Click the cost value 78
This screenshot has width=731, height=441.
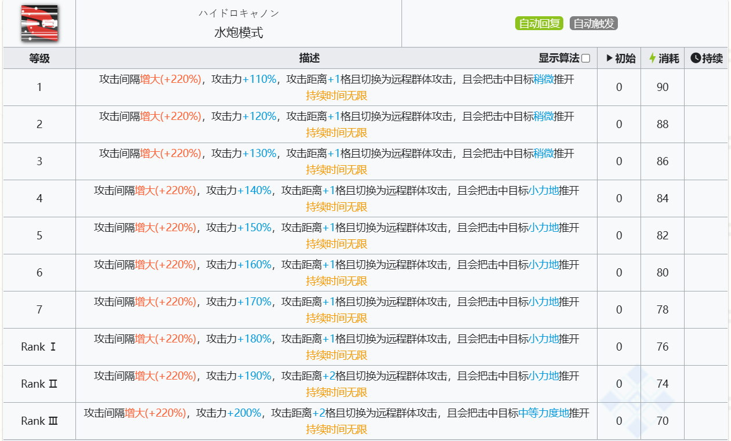click(663, 310)
